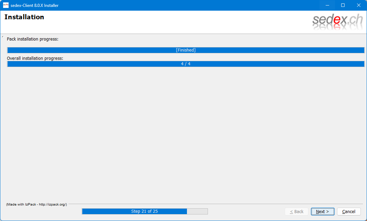Viewport: 367px width, 221px height.
Task: Click the Step 21 of 25 text
Action: (x=144, y=211)
